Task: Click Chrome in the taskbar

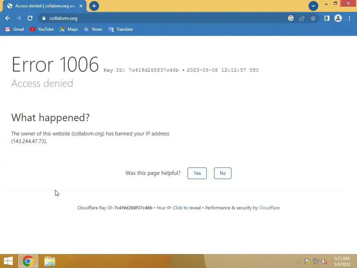Action: click(x=28, y=261)
